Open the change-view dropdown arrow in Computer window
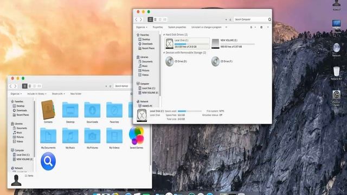 tap(255, 27)
